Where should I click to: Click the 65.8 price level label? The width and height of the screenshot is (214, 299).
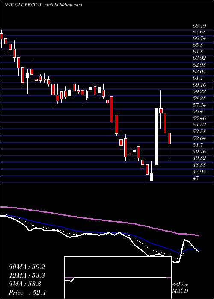pos(198,45)
